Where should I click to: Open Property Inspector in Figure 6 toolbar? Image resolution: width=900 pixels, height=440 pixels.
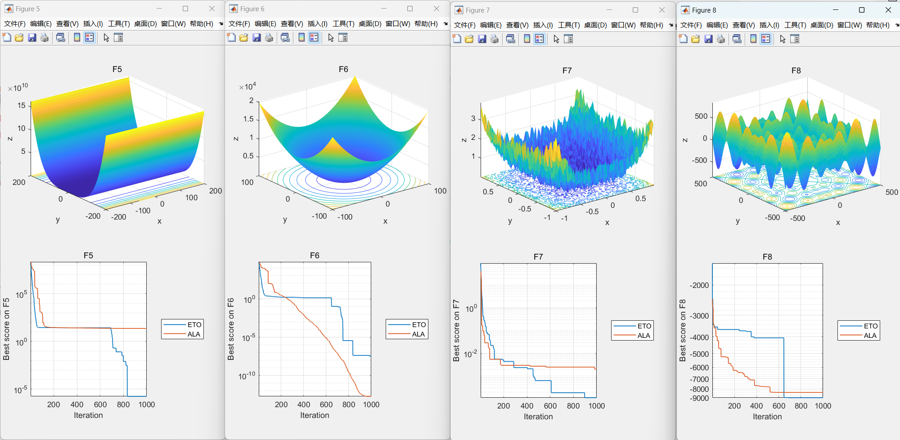(x=343, y=37)
